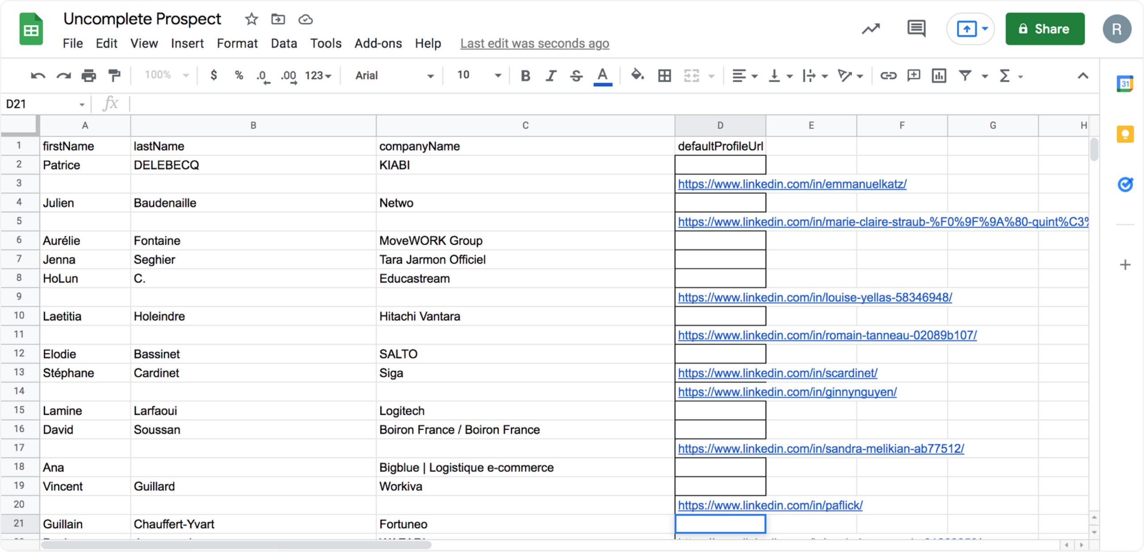Open text rotation dropdown
Screen dimensions: 1144x552
tap(850, 76)
